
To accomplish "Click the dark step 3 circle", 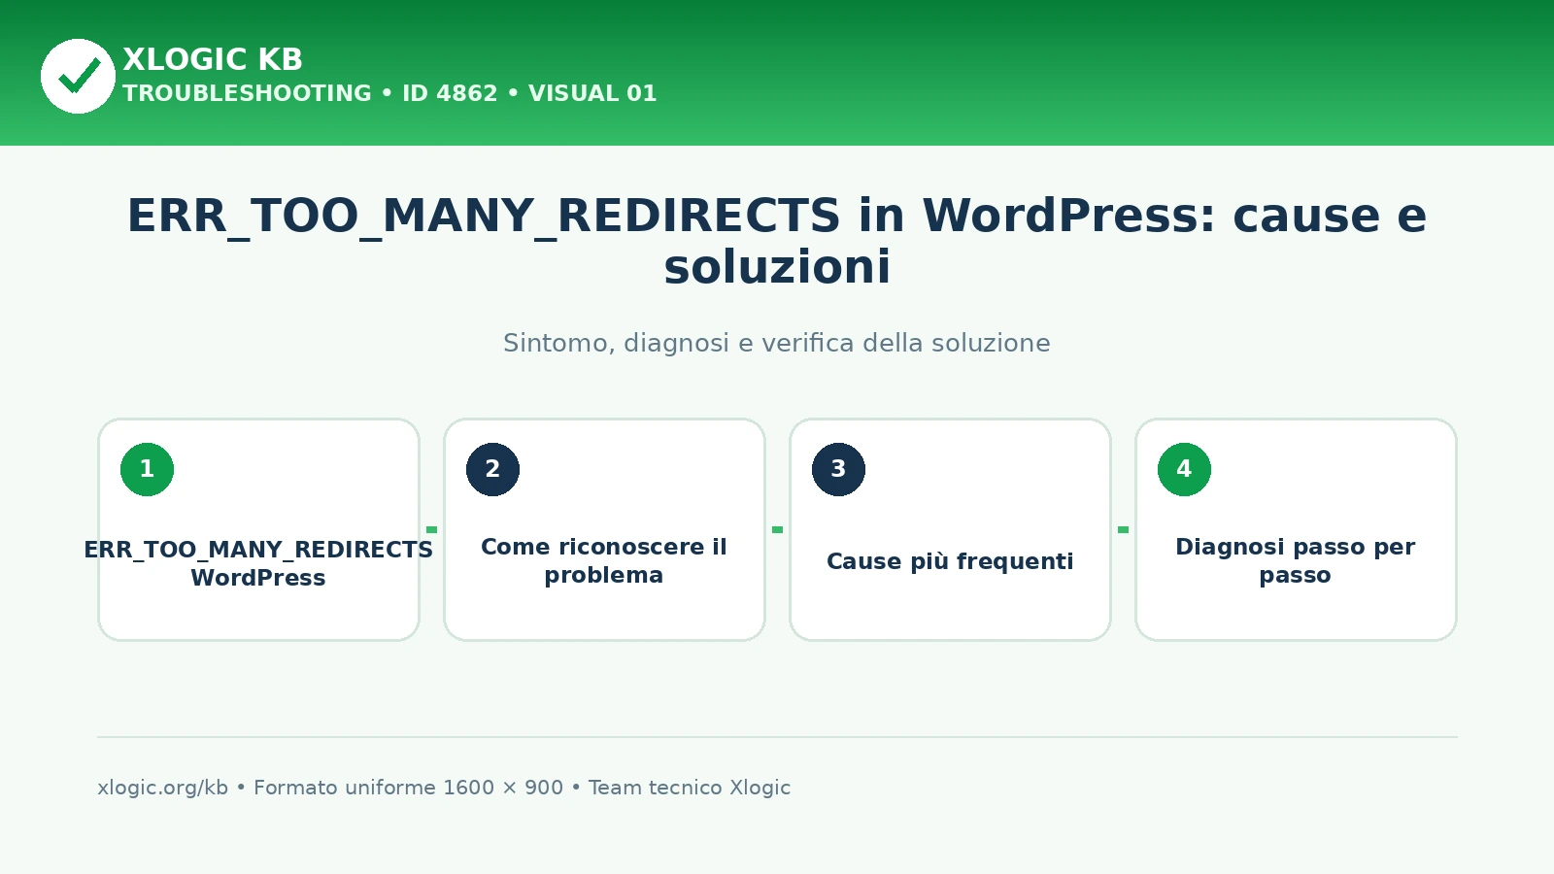I will [838, 469].
